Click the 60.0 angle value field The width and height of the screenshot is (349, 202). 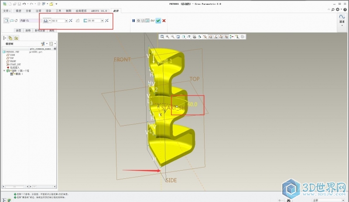pos(58,21)
